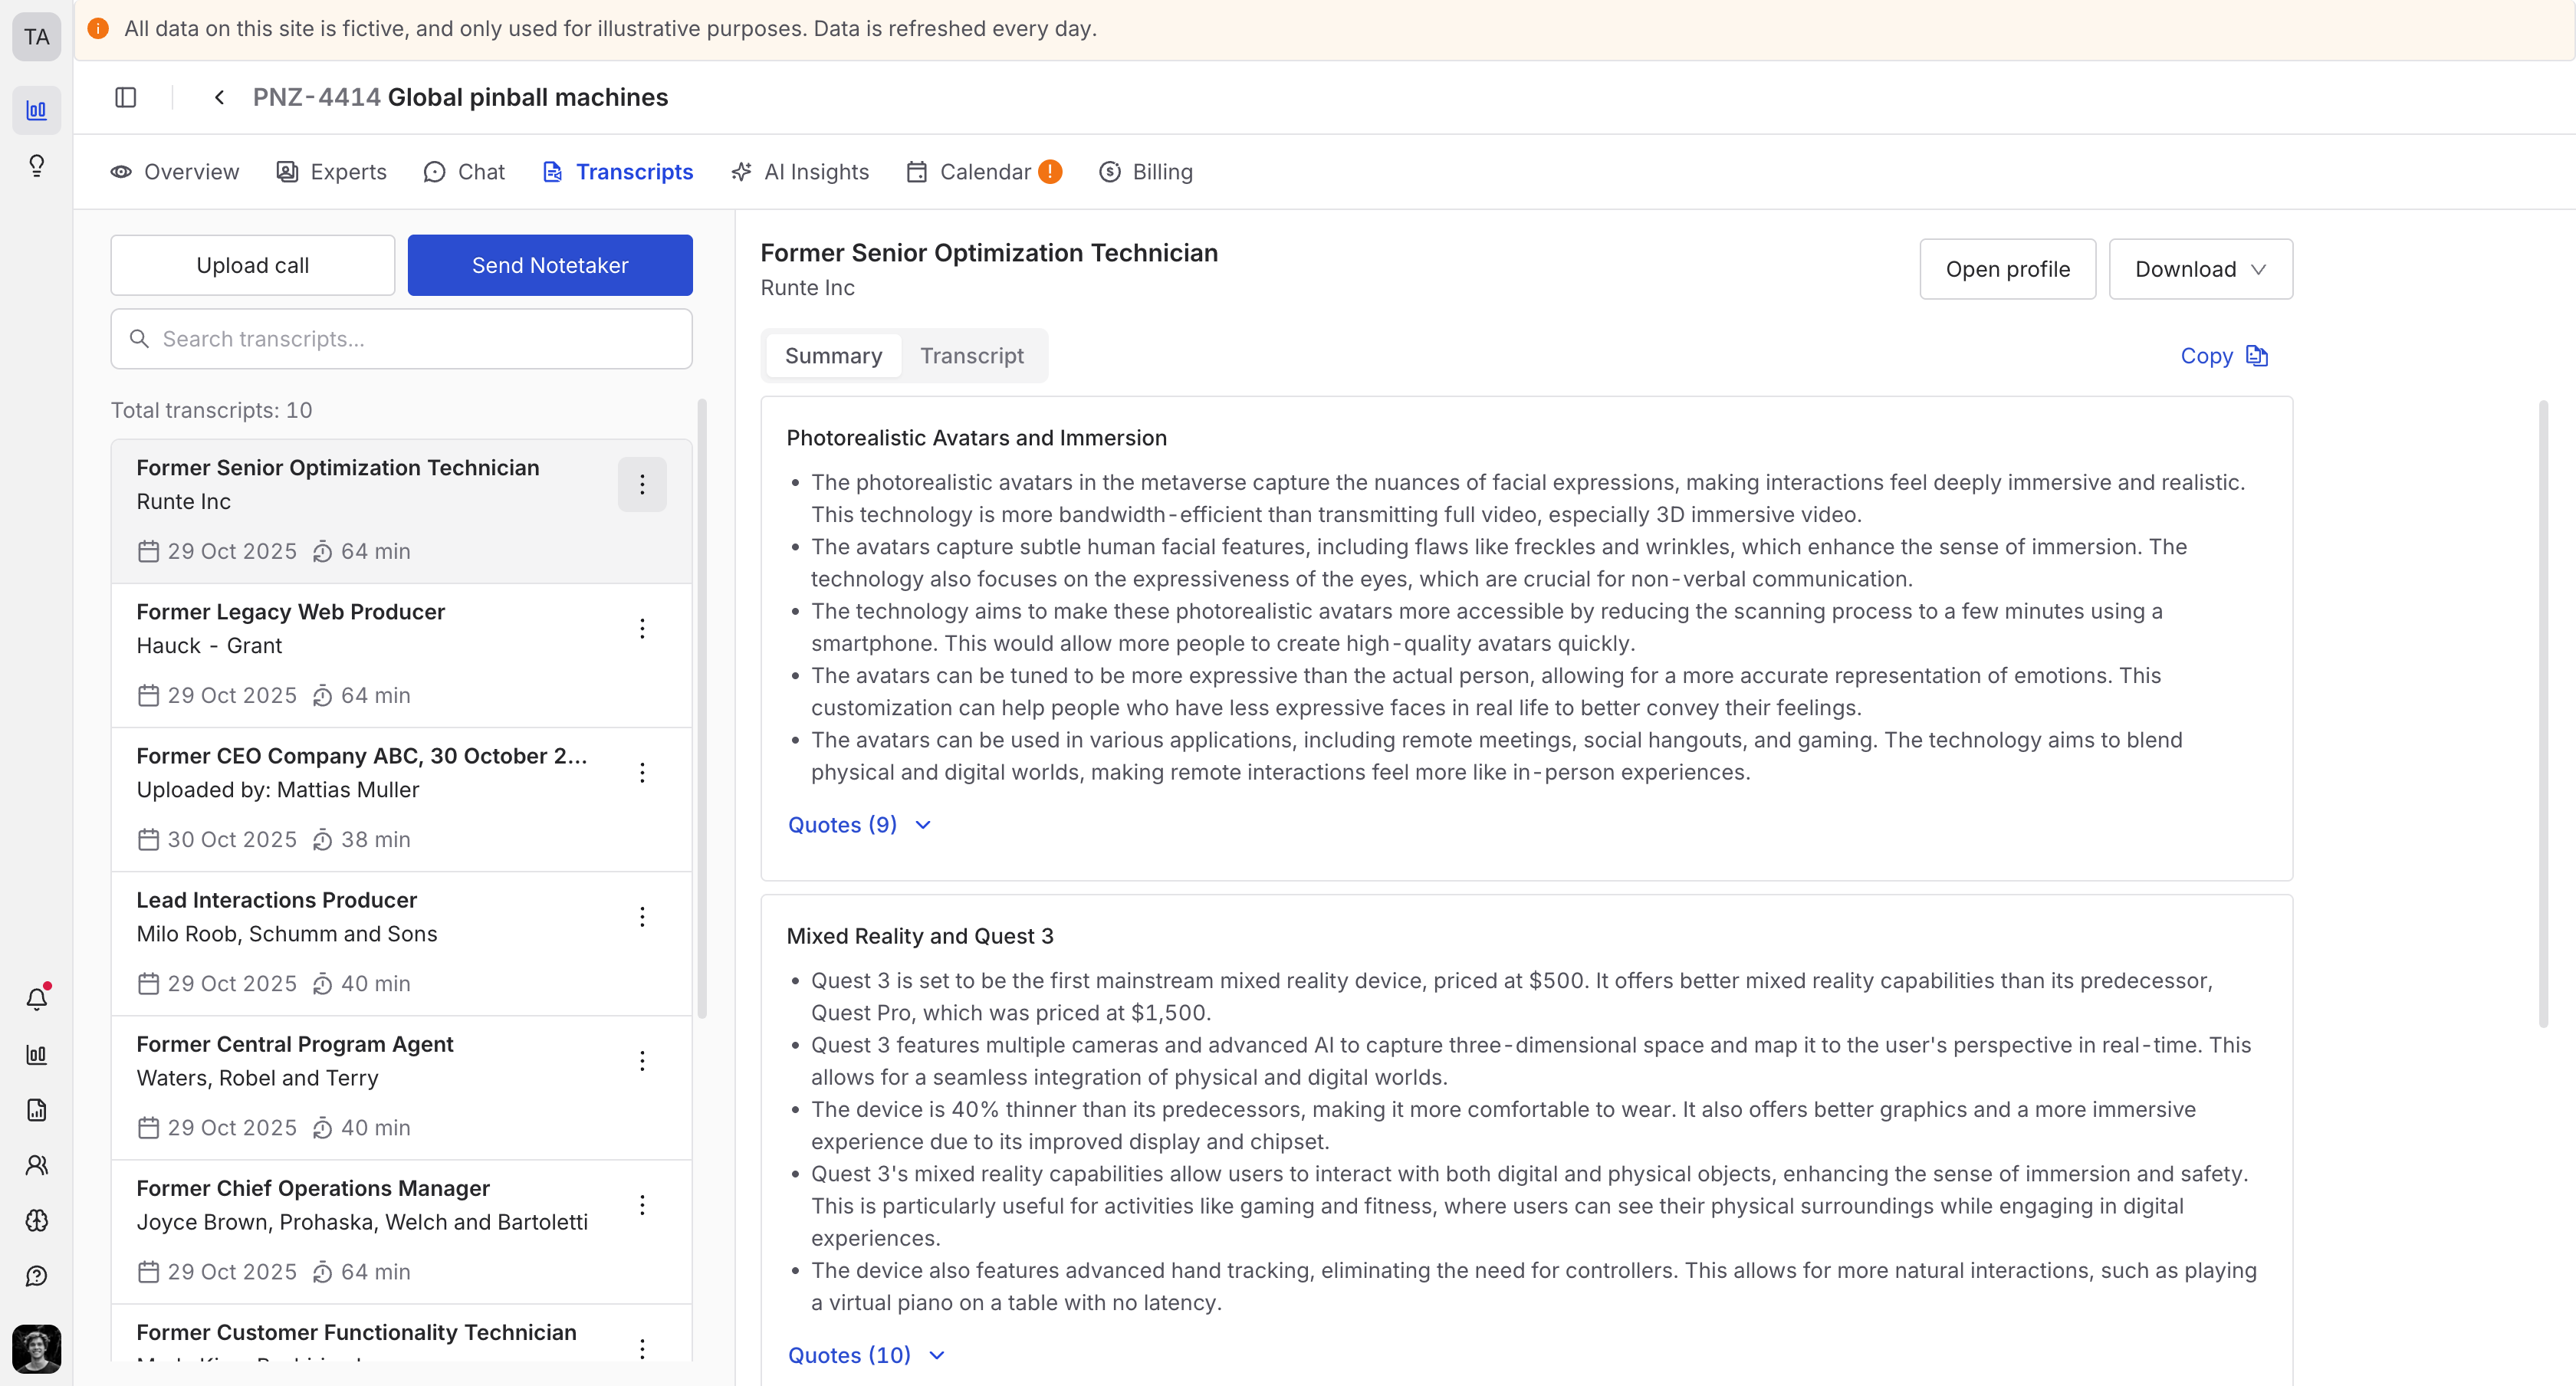Open the Calendar tab
The image size is (2576, 1386).
(984, 172)
